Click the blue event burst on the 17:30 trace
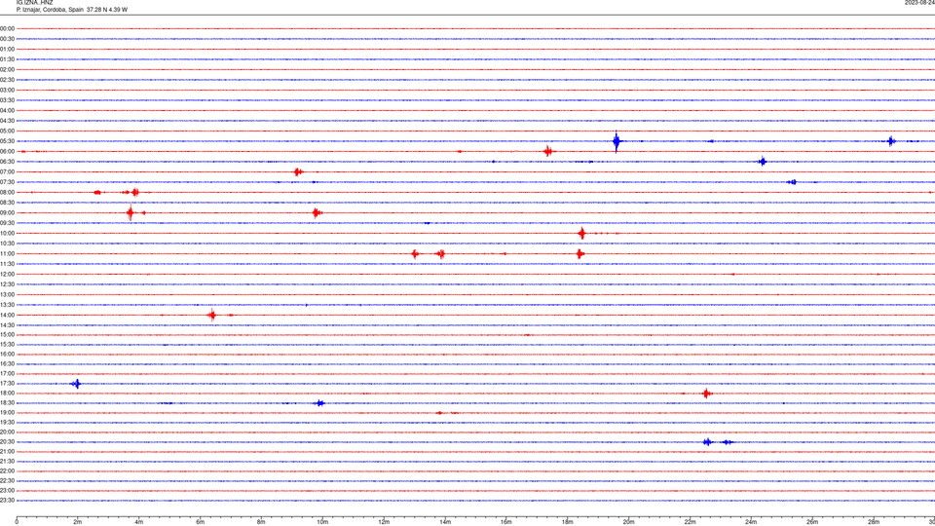 pos(76,384)
